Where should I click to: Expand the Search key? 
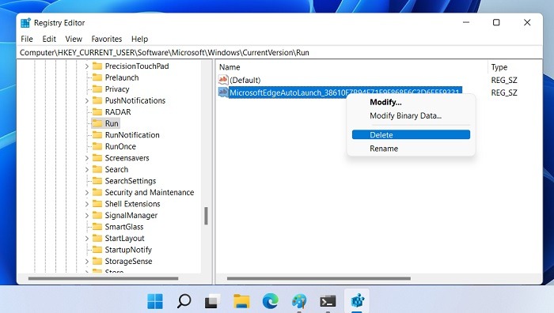[x=86, y=169]
